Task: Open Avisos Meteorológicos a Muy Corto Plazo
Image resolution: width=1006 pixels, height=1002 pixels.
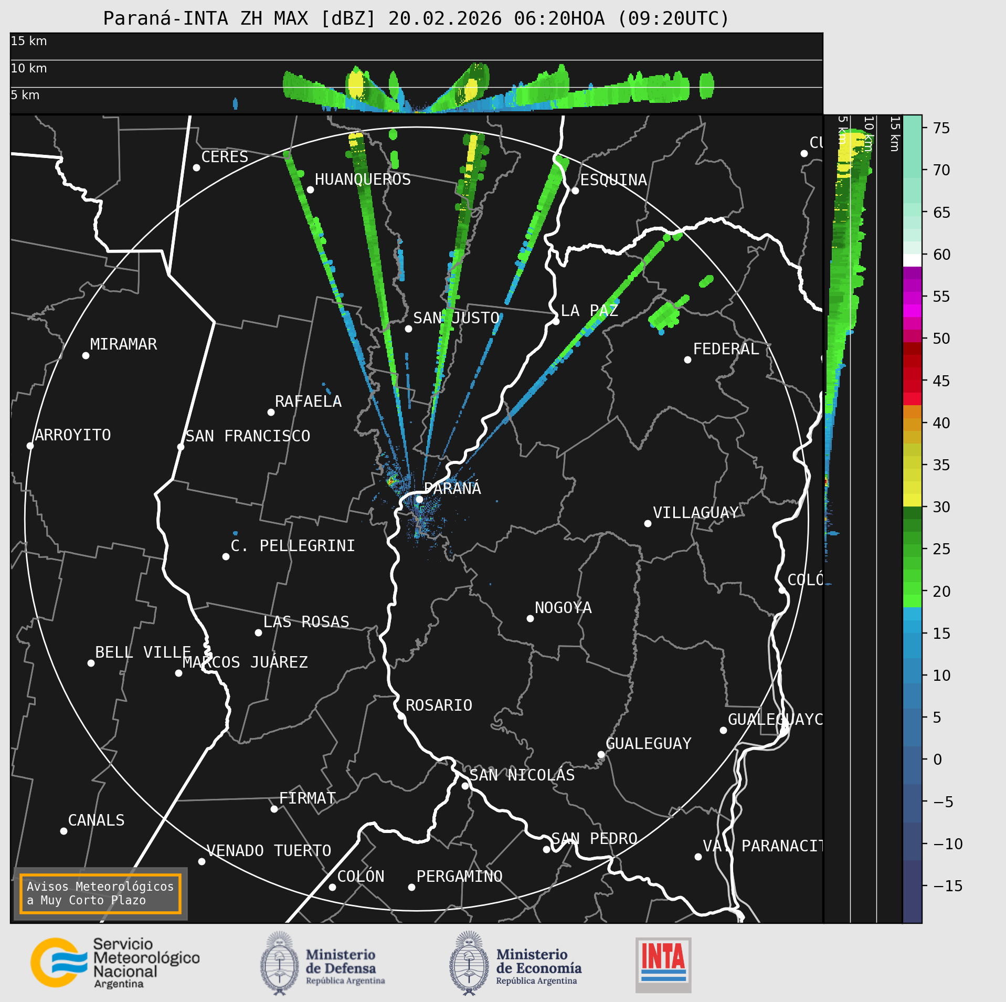Action: pyautogui.click(x=100, y=893)
